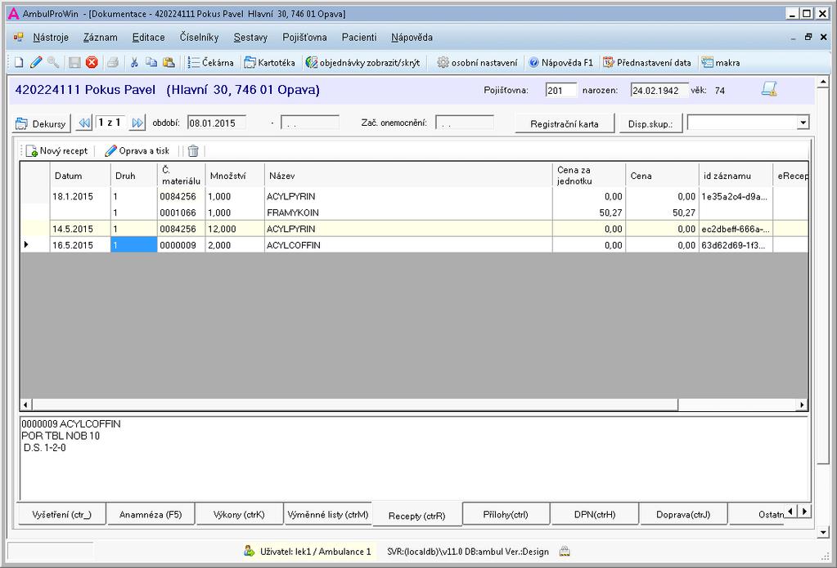Select the FRAMYKOIN row name cell

click(x=408, y=212)
